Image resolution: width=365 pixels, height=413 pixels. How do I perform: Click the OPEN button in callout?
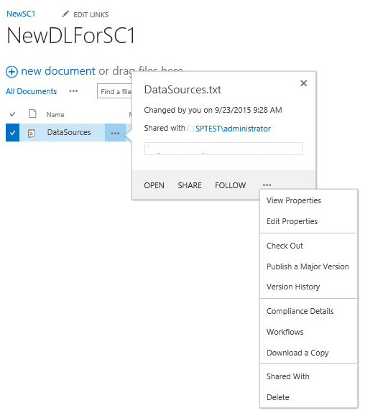(154, 185)
